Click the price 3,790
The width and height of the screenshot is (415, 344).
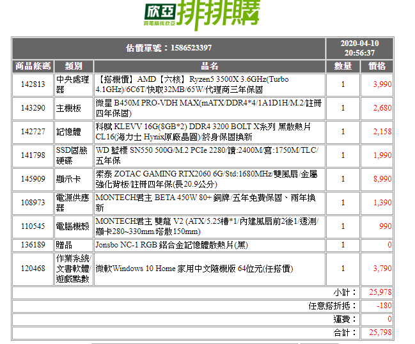click(382, 269)
